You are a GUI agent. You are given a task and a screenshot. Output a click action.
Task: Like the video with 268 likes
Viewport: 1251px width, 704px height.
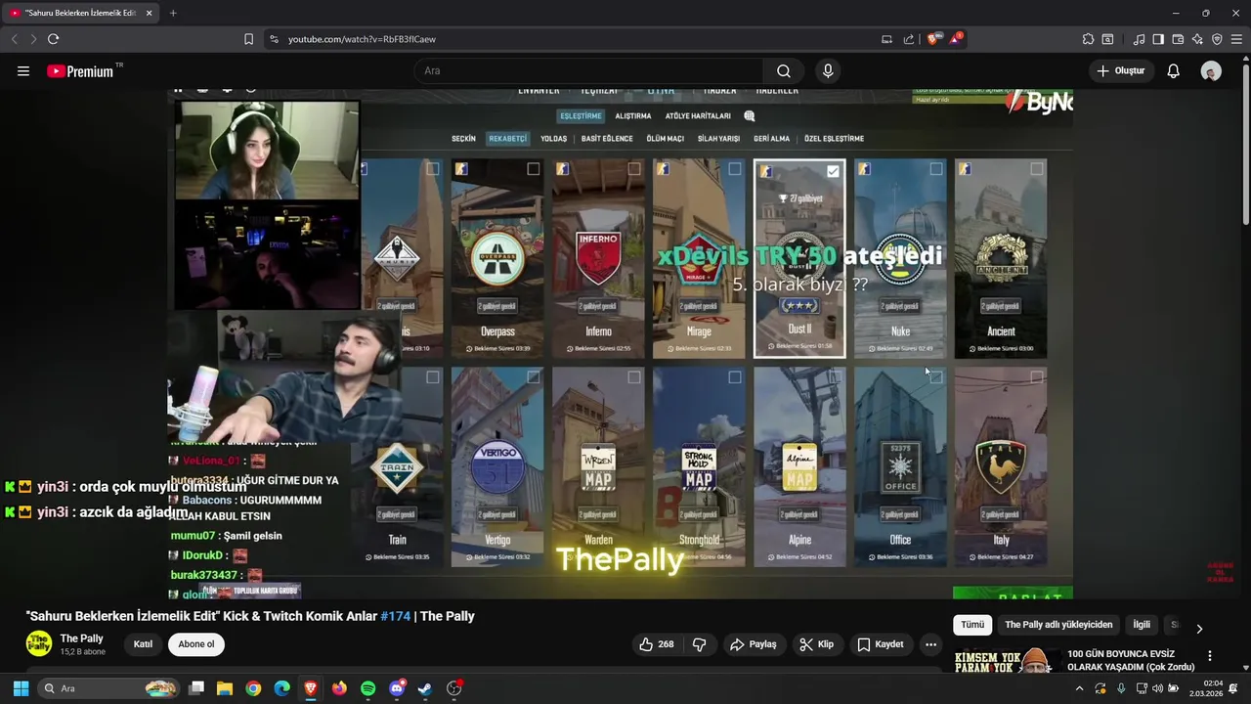657,644
